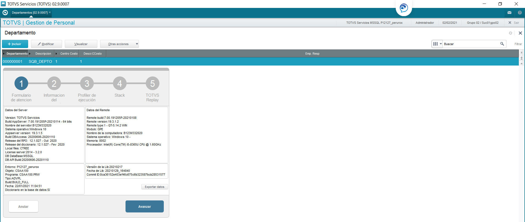
Task: Click the Avanzar button
Action: tap(145, 207)
